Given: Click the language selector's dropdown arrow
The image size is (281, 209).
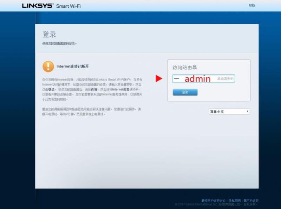Looking at the screenshot, I should [x=247, y=111].
